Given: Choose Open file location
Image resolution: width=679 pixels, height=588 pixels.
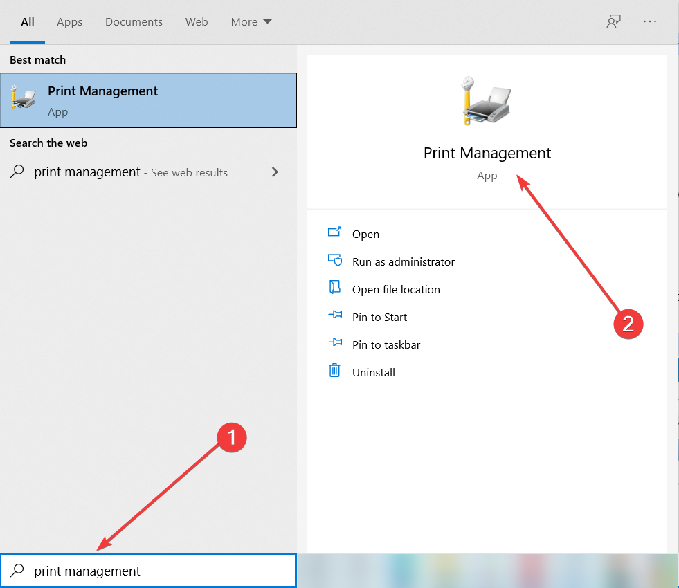Looking at the screenshot, I should [396, 289].
